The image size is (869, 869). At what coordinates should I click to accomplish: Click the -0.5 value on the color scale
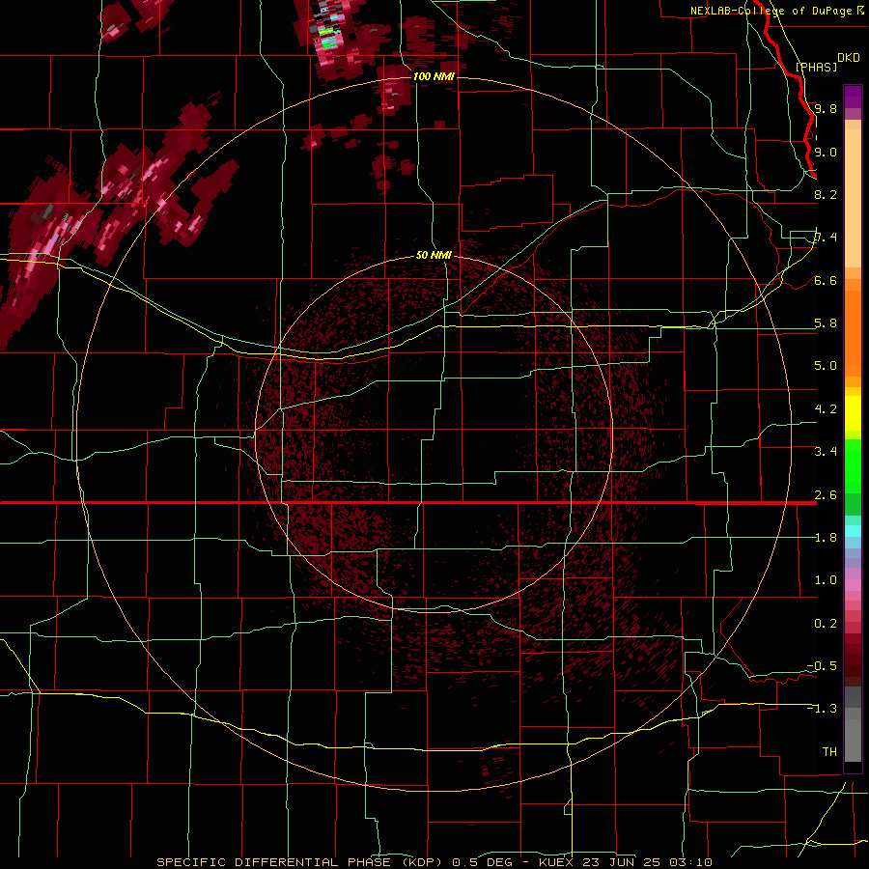coord(822,666)
